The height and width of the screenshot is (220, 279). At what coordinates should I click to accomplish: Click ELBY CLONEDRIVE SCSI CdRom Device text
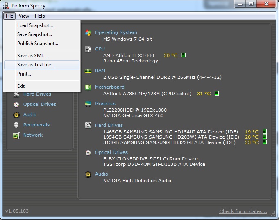click(x=150, y=159)
